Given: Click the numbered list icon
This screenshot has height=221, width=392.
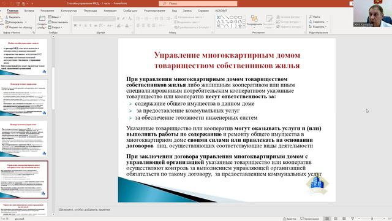Looking at the screenshot, I should pos(147,18).
